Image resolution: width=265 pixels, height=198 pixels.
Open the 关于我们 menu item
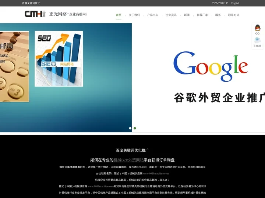[134, 15]
